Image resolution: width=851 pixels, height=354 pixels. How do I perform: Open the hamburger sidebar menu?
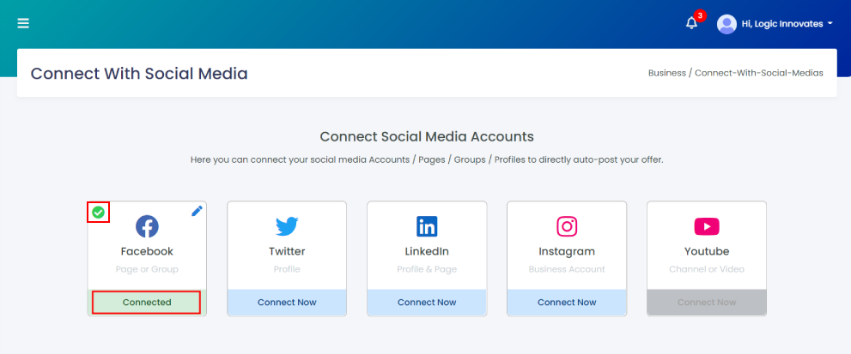[23, 23]
